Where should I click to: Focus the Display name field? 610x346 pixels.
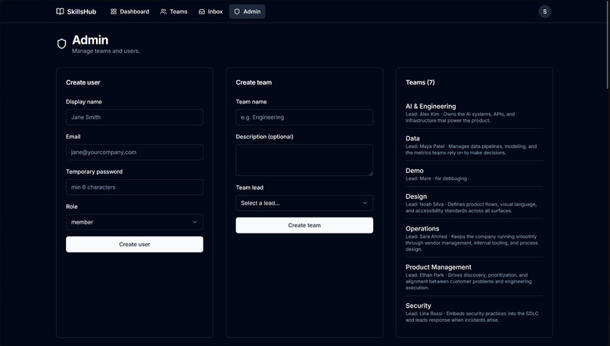(x=134, y=117)
